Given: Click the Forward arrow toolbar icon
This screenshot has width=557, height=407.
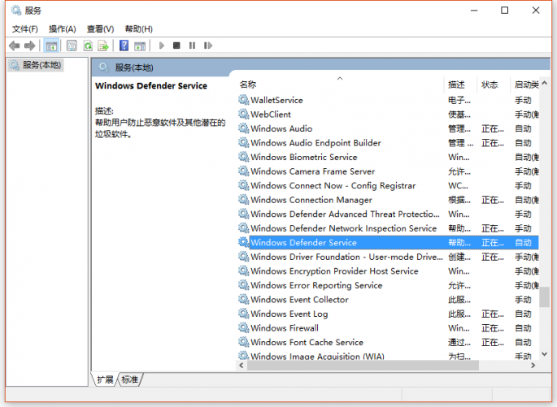Looking at the screenshot, I should [x=30, y=45].
